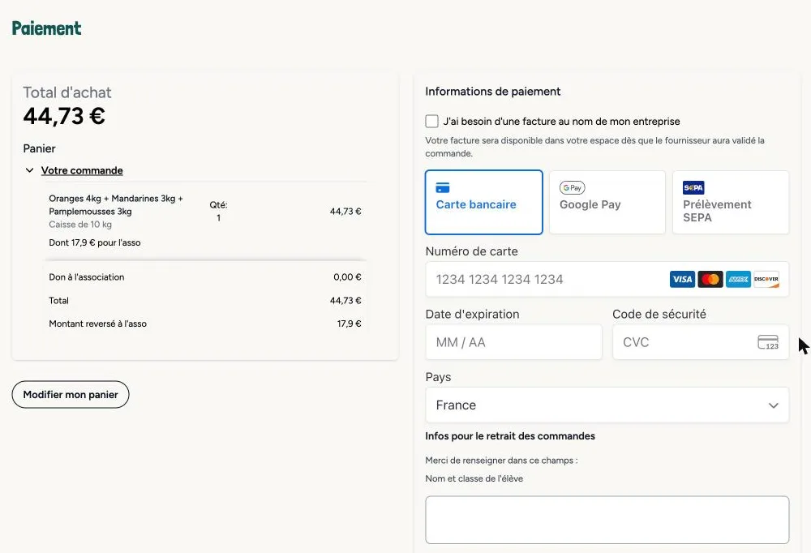The image size is (811, 553).
Task: Collapse the Votre commande chevron
Action: click(x=29, y=170)
